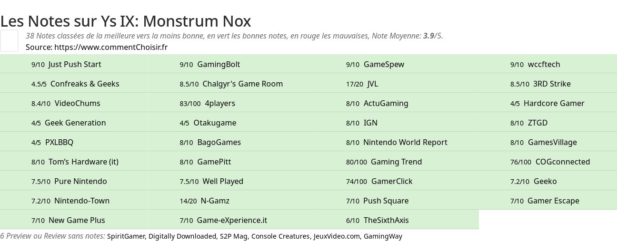Image resolution: width=617 pixels, height=241 pixels.
Task: Select Tom's Hardware (it) entry
Action: click(83, 162)
